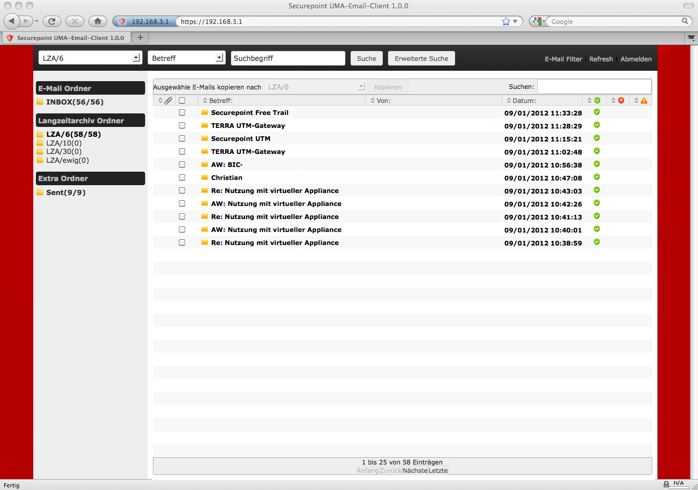Log out via Abmelden
The image size is (698, 490).
tap(636, 59)
